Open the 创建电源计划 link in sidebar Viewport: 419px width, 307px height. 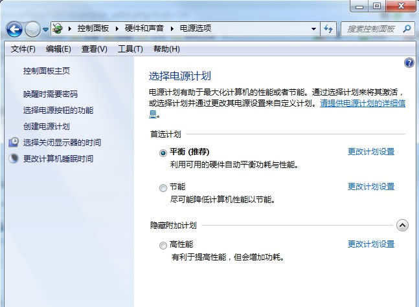tap(46, 126)
